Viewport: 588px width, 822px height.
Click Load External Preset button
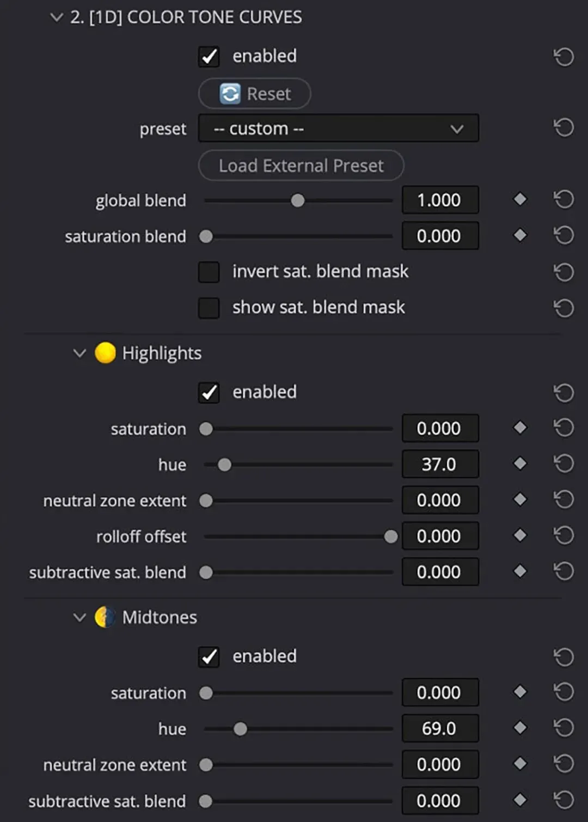point(301,166)
